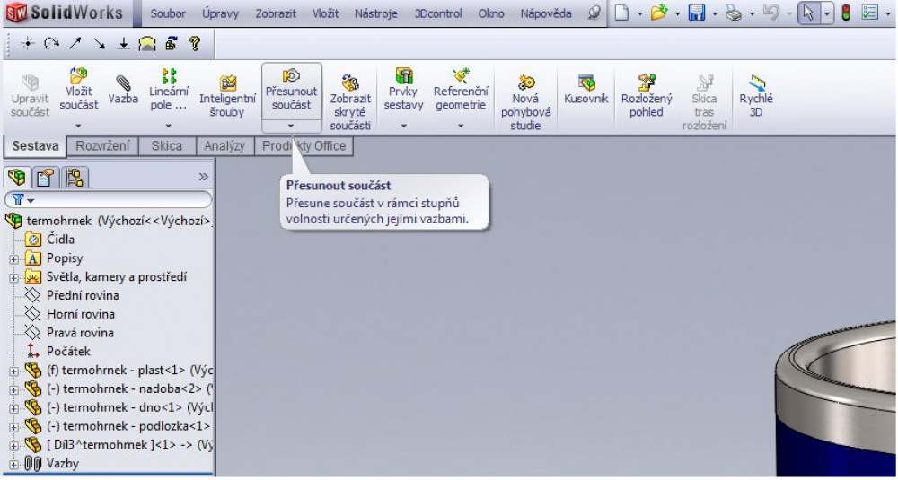Select Počátek origin in the tree
Screen dimensions: 898x480
tap(68, 352)
